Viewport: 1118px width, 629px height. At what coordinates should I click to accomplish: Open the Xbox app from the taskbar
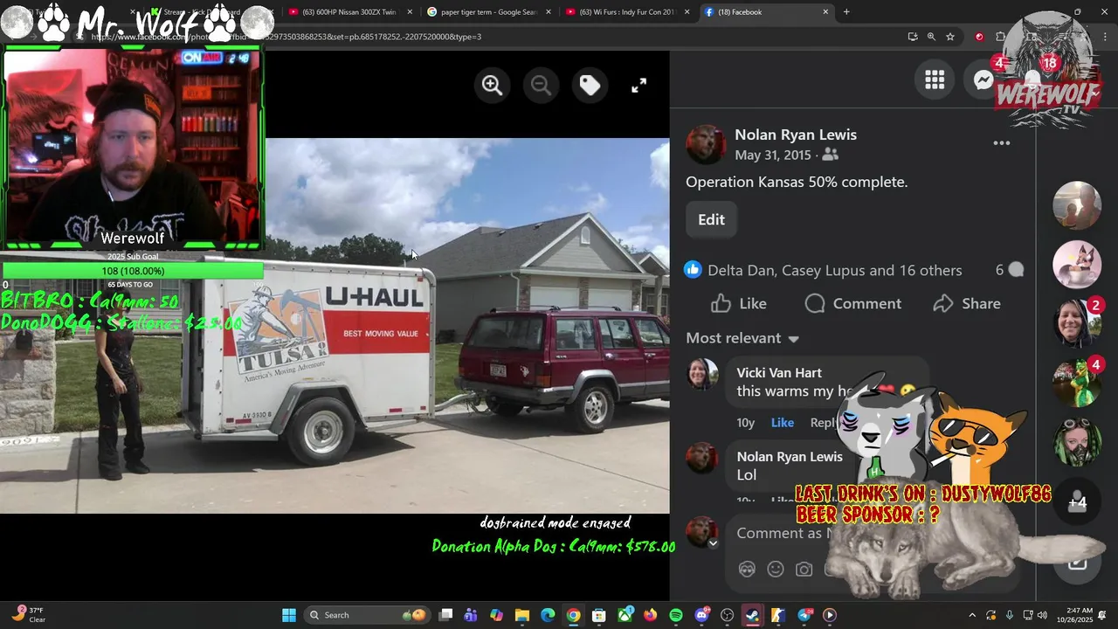pyautogui.click(x=625, y=615)
